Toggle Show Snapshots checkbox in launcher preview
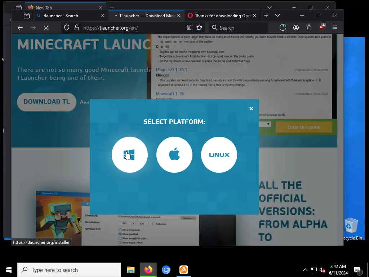 click(x=120, y=230)
